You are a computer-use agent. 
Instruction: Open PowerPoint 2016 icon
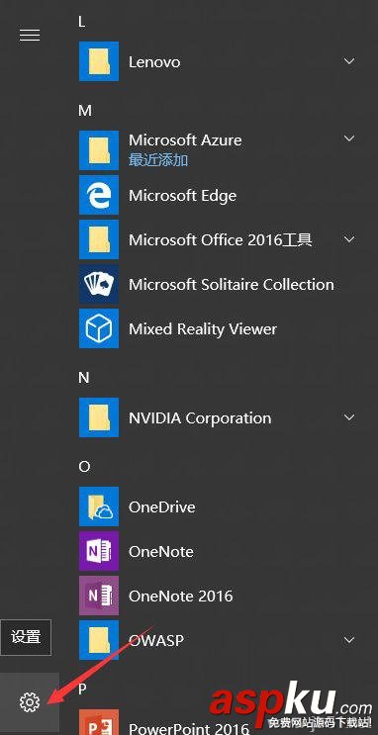[x=99, y=722]
